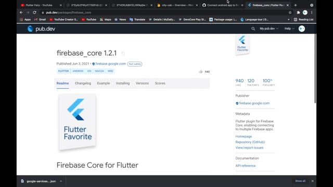Open a new tab with plus button
Image resolution: width=333 pixels, height=187 pixels.
(296, 5)
